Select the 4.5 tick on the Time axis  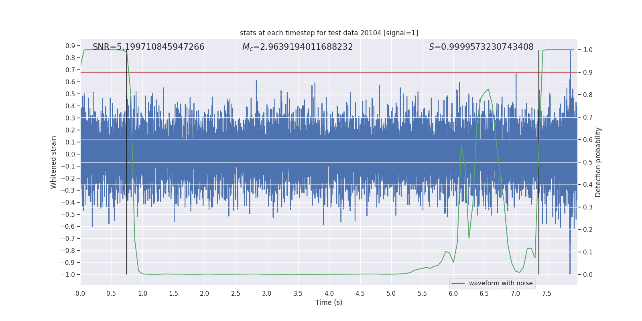point(360,293)
